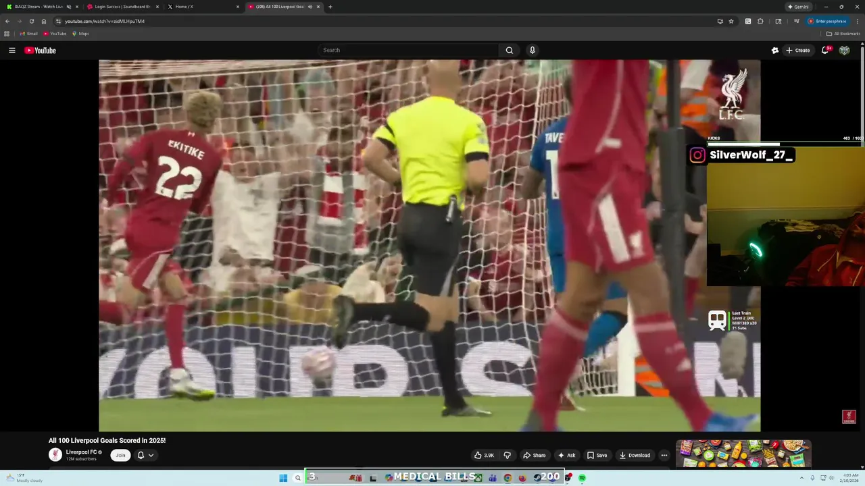This screenshot has height=486, width=865.
Task: Click the video title text
Action: click(x=107, y=441)
